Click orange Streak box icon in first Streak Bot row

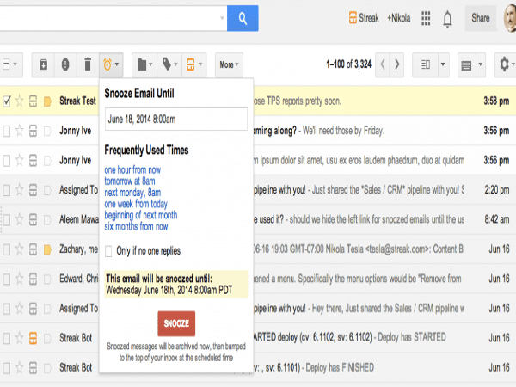(33, 338)
